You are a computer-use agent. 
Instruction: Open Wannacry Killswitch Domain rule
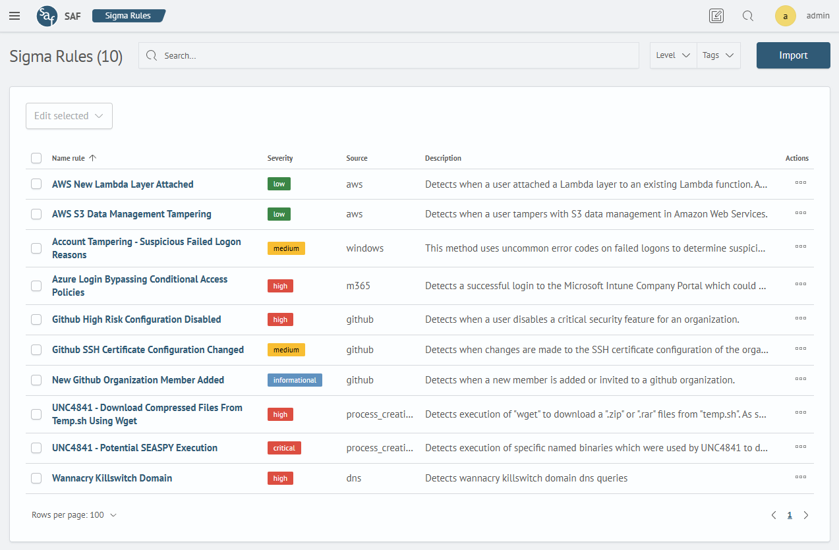[x=112, y=478]
